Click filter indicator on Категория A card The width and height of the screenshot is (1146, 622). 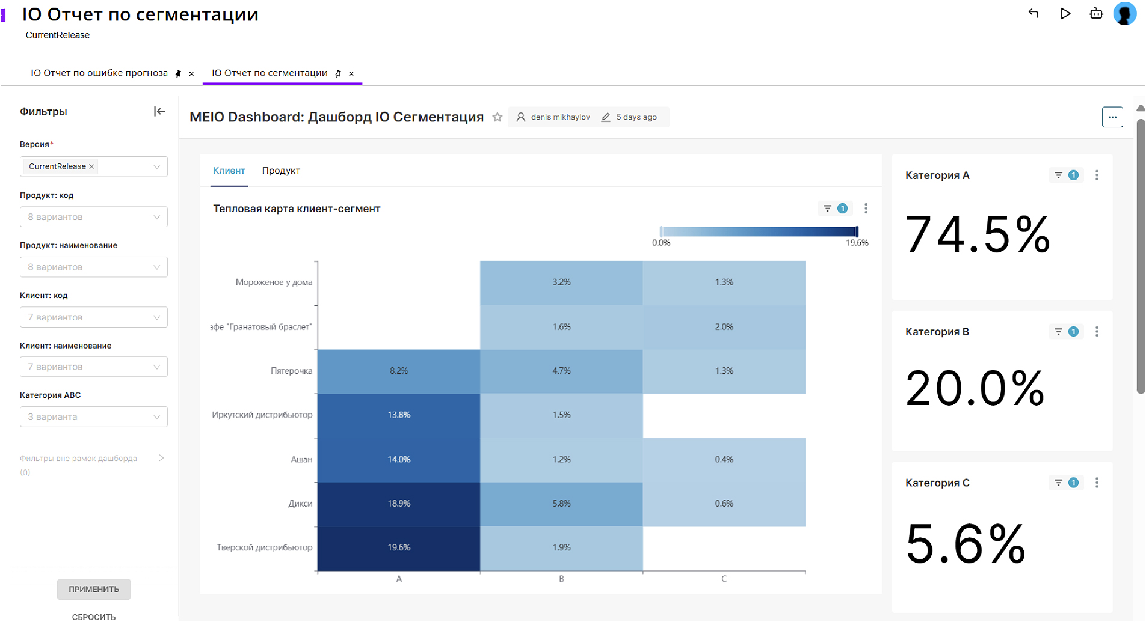tap(1066, 175)
